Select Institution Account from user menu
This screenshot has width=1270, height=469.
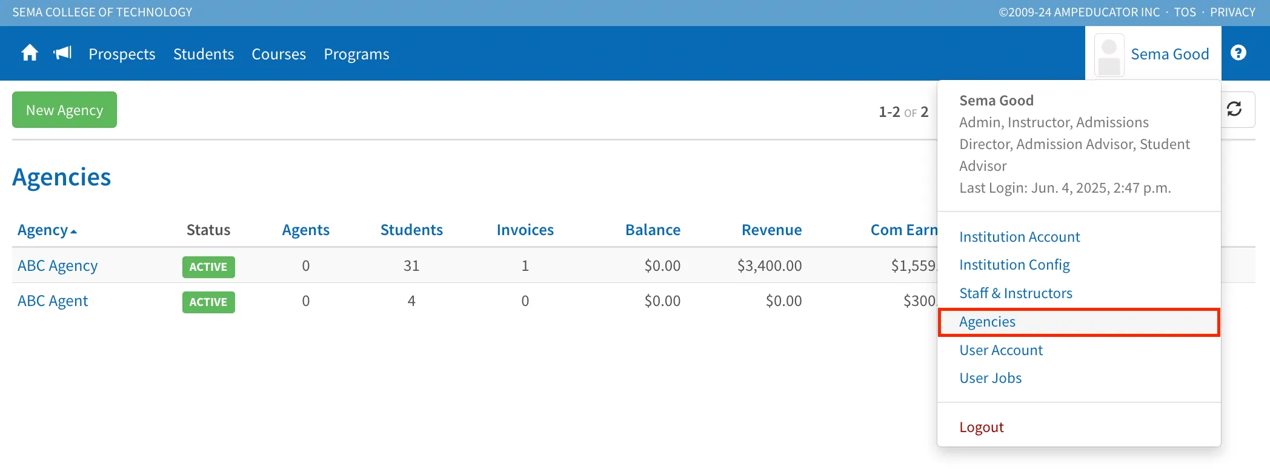click(x=1019, y=237)
